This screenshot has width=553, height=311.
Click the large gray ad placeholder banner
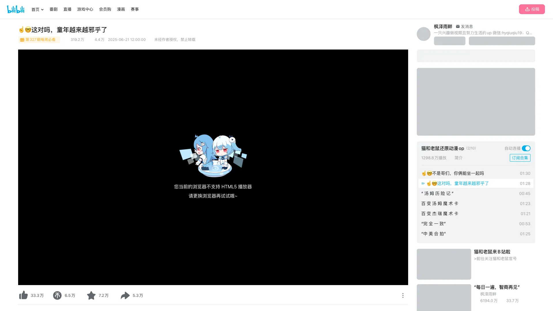pos(476,102)
